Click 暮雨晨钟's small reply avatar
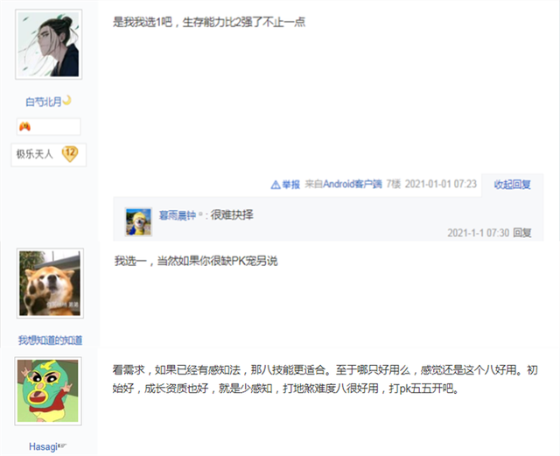 coord(138,222)
